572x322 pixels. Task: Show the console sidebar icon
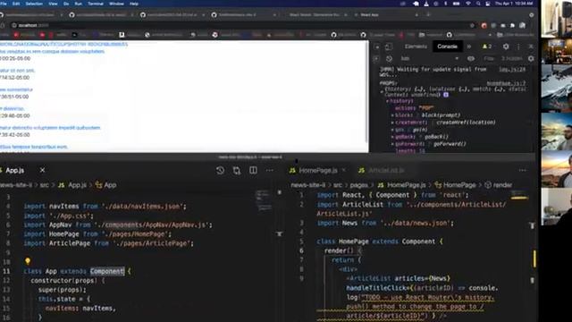coord(376,58)
